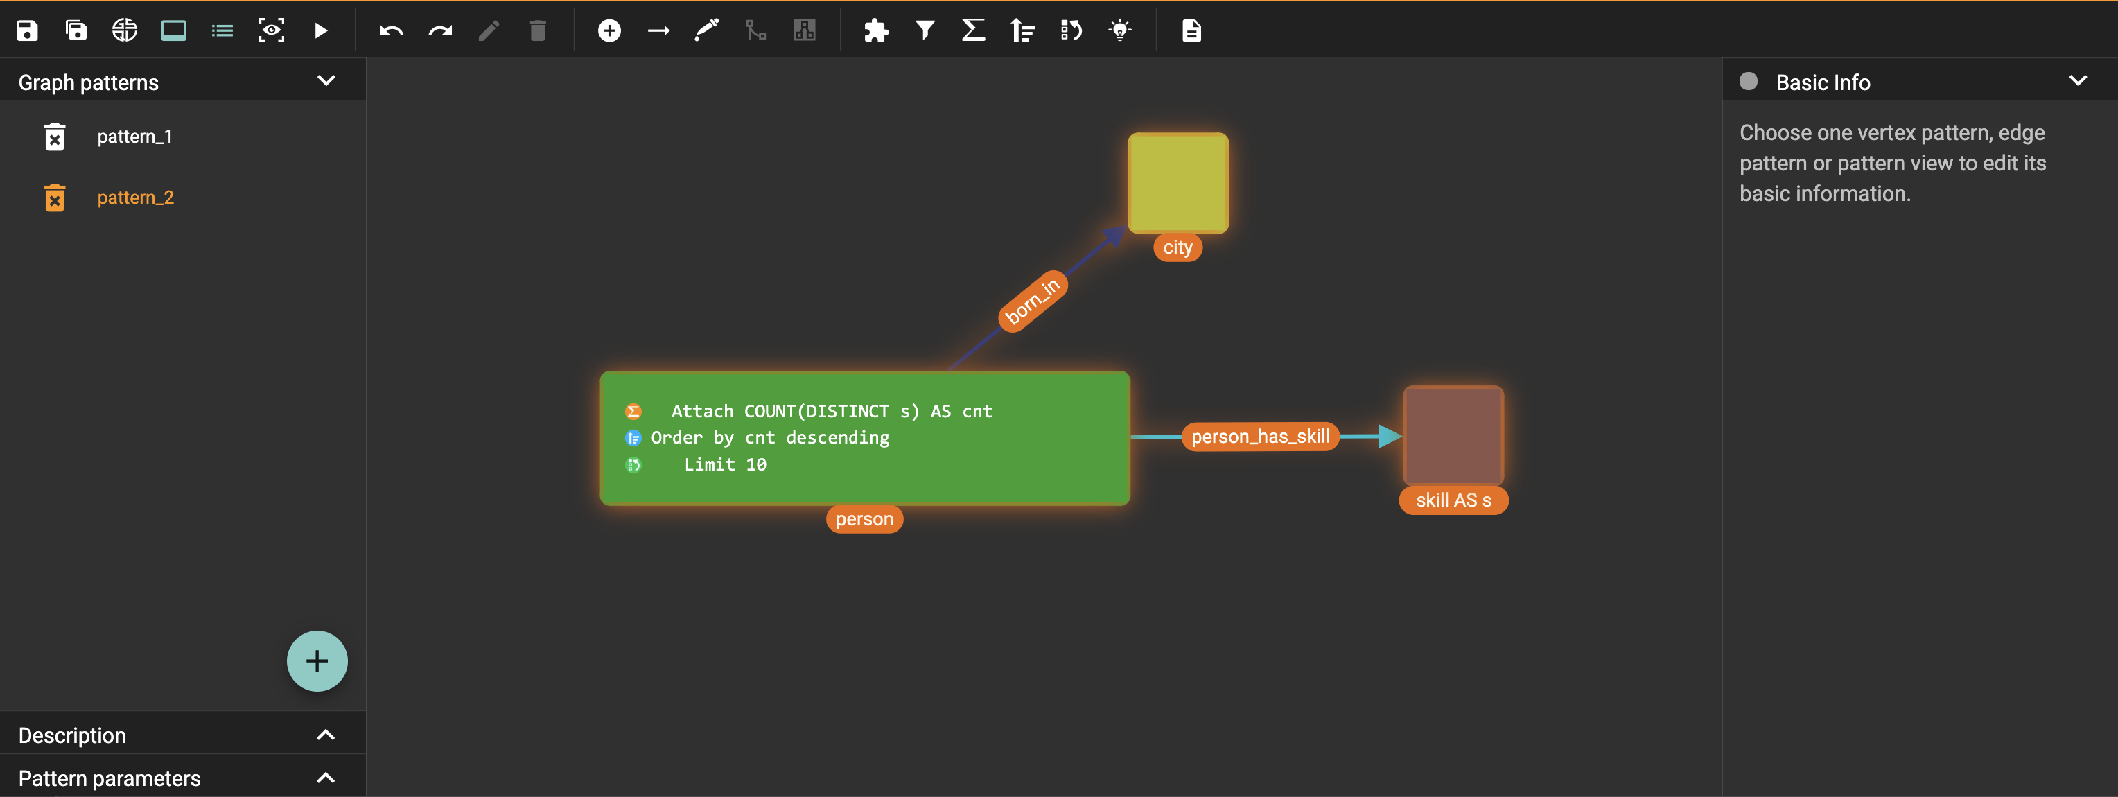Click the add vertex plus-circle icon
Viewport: 2118px width, 797px height.
click(x=609, y=31)
